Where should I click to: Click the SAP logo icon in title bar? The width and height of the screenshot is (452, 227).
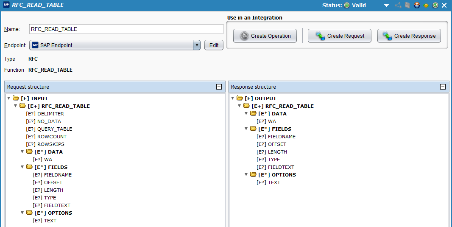pyautogui.click(x=6, y=6)
